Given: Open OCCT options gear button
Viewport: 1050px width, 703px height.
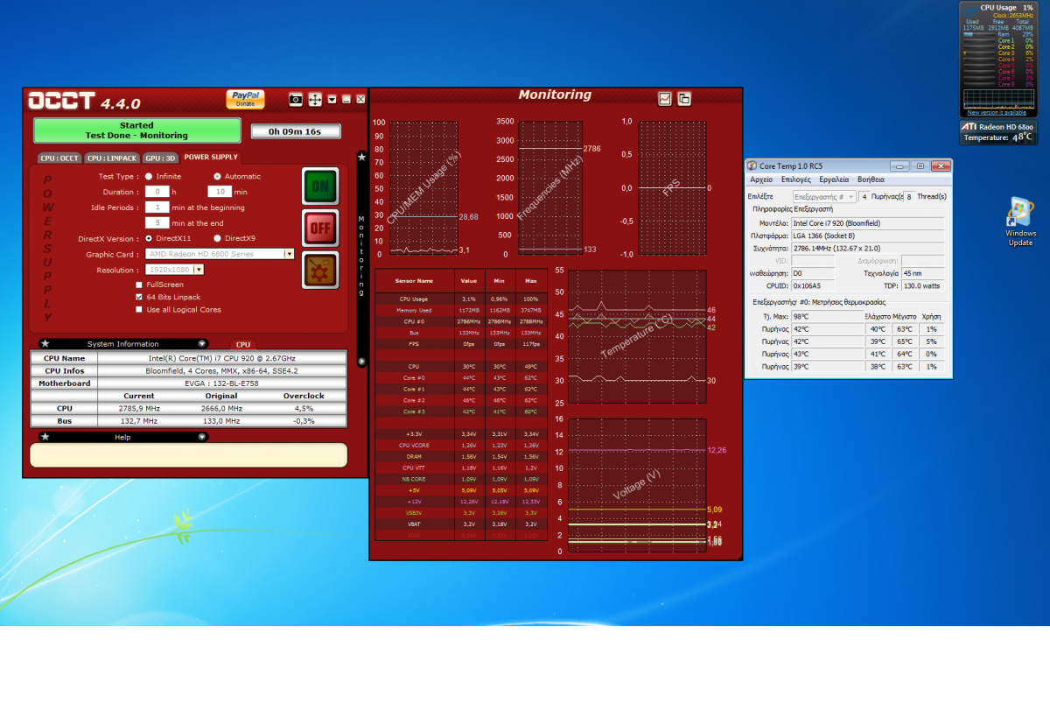Looking at the screenshot, I should tap(320, 271).
